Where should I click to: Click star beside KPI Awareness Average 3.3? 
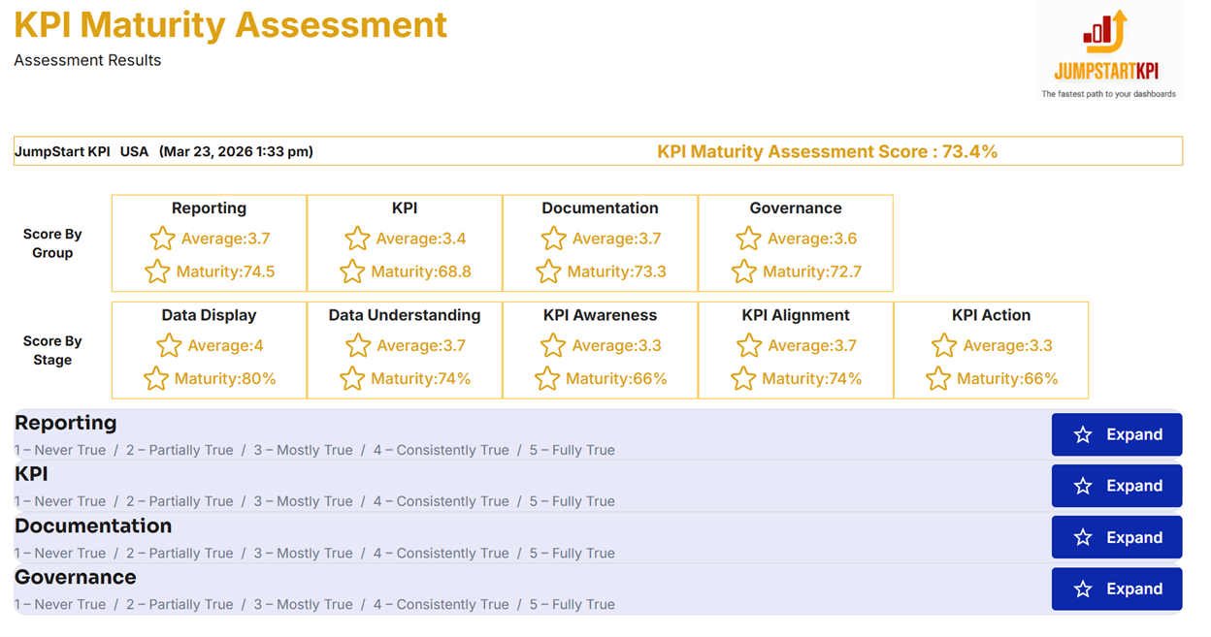click(x=553, y=345)
